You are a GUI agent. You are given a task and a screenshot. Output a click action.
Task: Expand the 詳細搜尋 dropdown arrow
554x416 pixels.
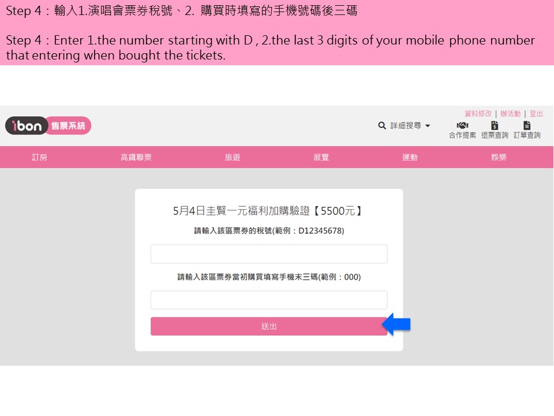tap(428, 126)
